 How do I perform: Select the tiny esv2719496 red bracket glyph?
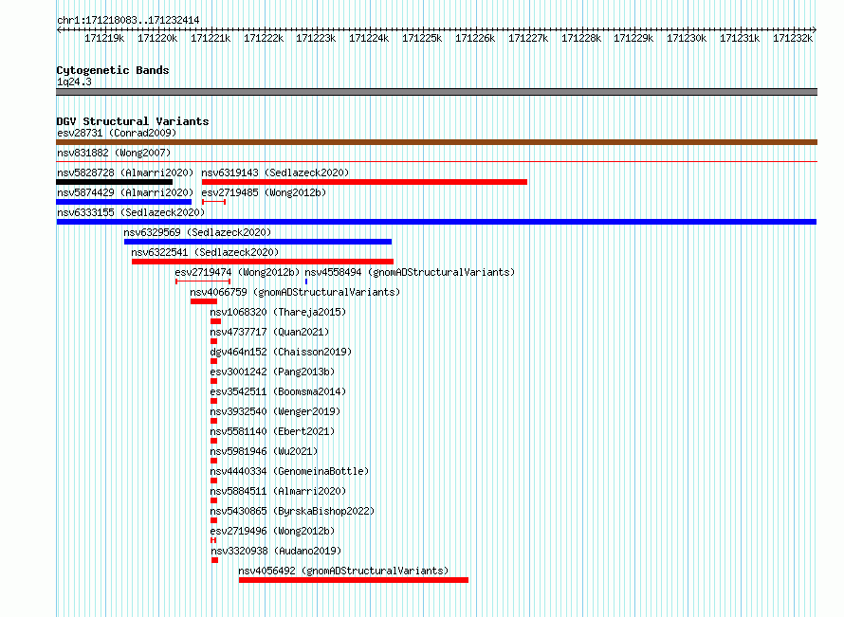[x=213, y=540]
